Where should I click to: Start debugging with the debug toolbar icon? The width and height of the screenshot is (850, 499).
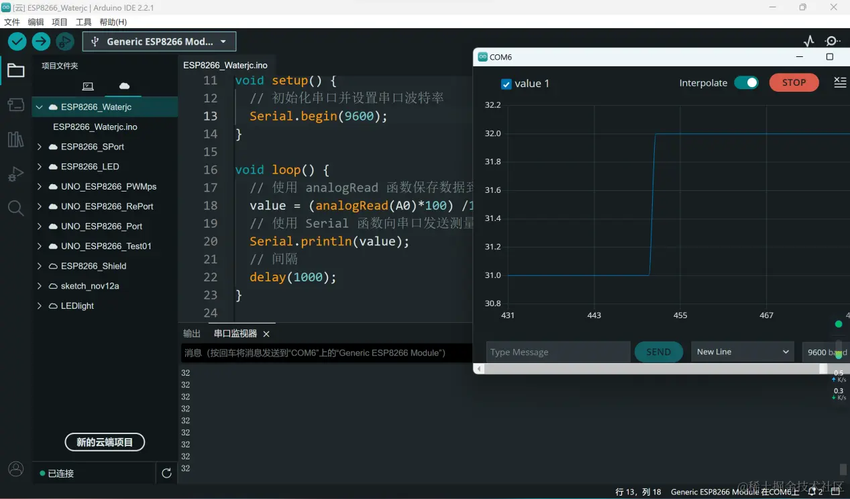(64, 42)
